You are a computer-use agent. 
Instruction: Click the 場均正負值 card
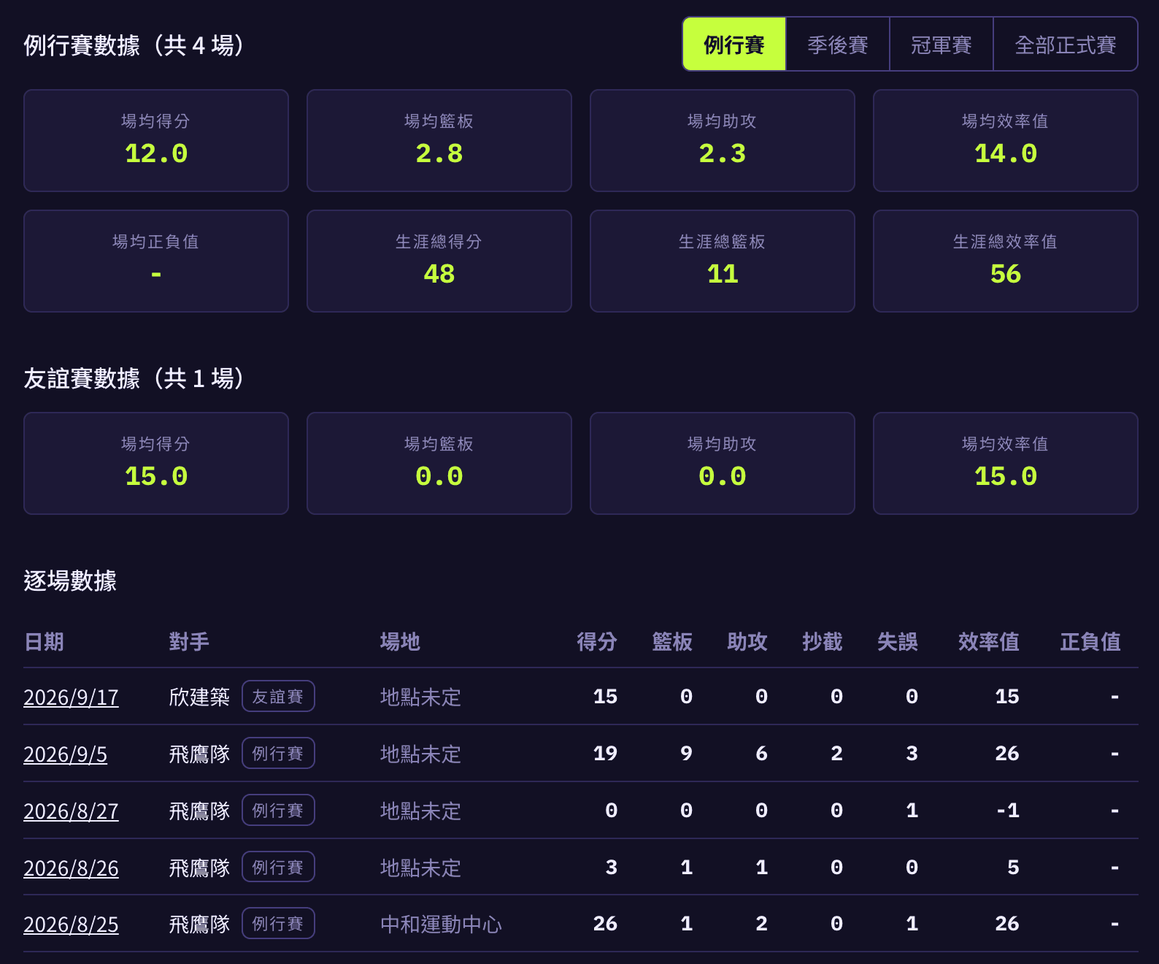pos(156,261)
